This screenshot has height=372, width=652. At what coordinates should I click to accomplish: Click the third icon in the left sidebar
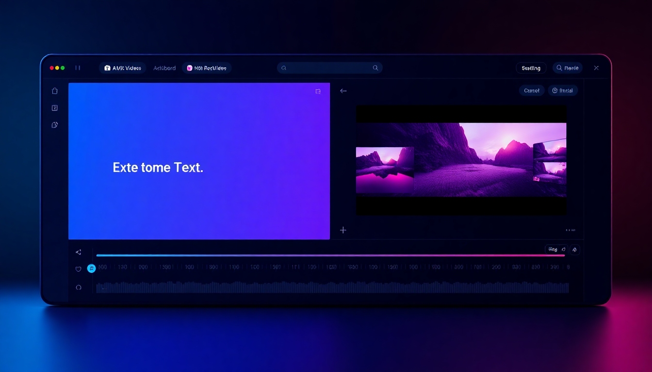point(55,125)
